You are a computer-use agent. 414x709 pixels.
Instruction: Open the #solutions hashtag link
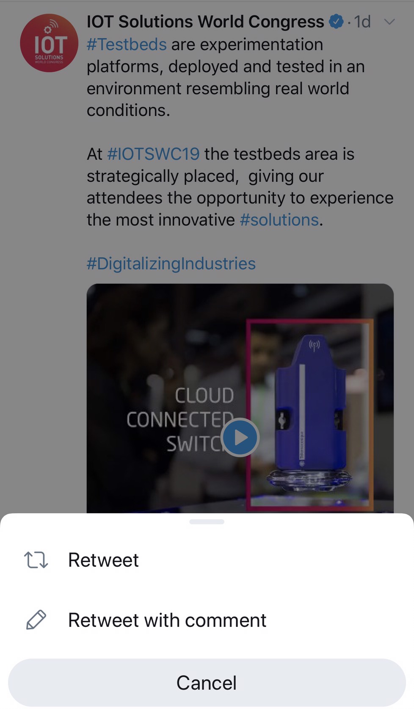click(279, 220)
